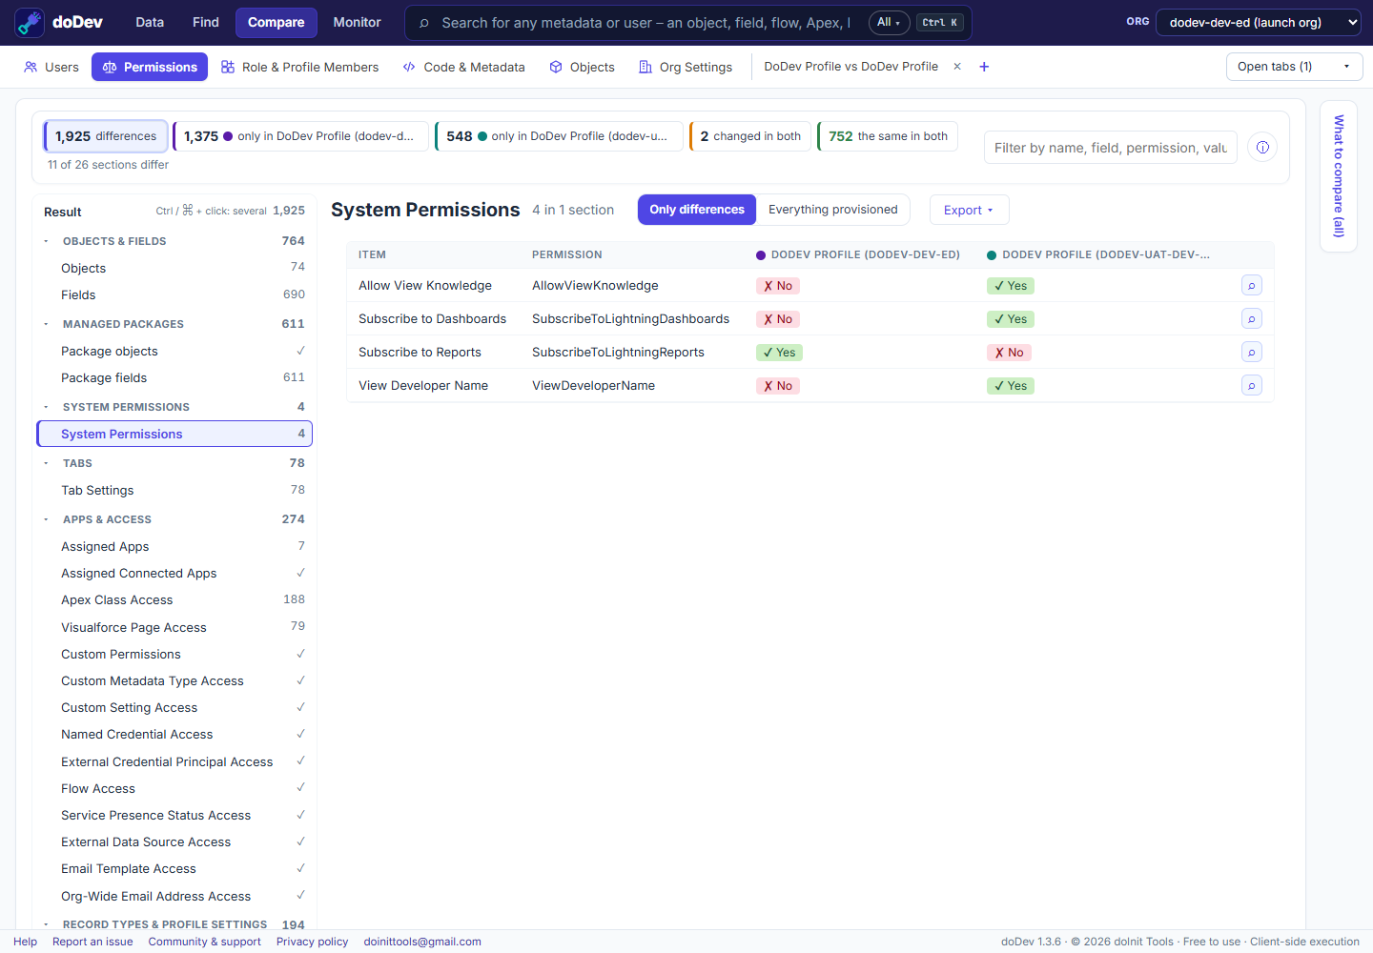
Task: Filter by 1,375 only in dodev-dev-ed chip
Action: point(300,136)
